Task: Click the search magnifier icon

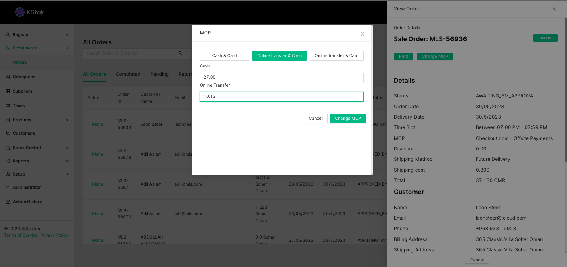Action: (180, 53)
